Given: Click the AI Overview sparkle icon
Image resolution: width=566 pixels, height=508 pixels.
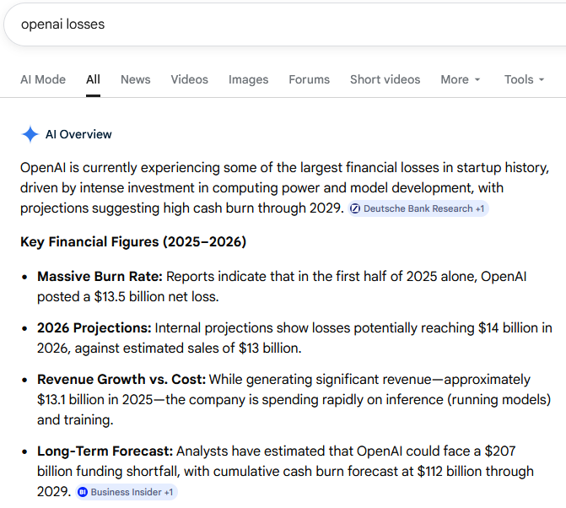Looking at the screenshot, I should point(30,134).
